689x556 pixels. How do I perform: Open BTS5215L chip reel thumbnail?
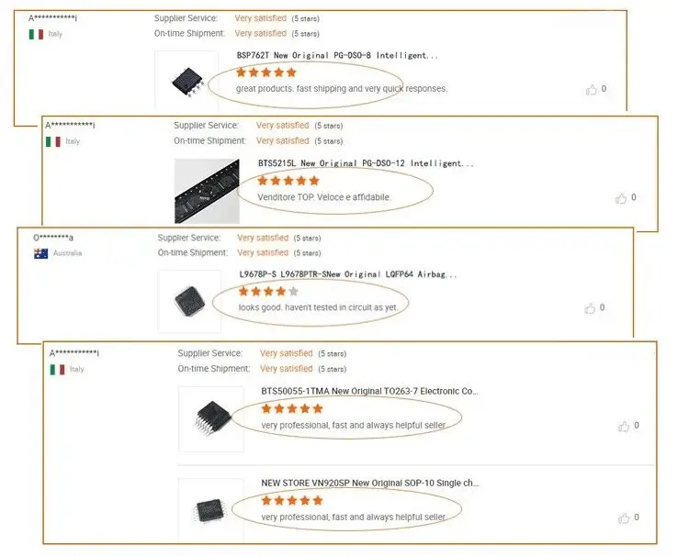click(x=207, y=191)
